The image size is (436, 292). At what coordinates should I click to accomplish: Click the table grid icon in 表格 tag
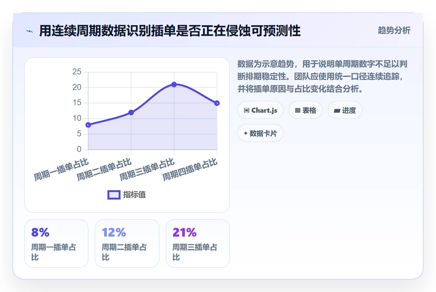tap(297, 110)
